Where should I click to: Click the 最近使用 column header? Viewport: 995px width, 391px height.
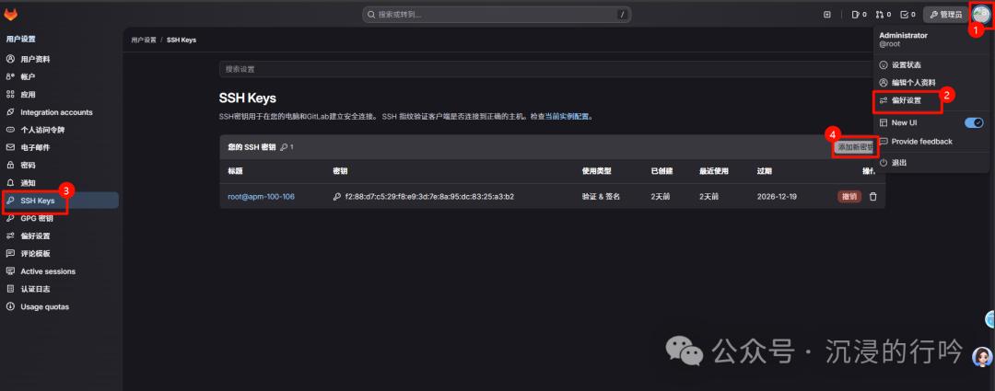click(714, 171)
